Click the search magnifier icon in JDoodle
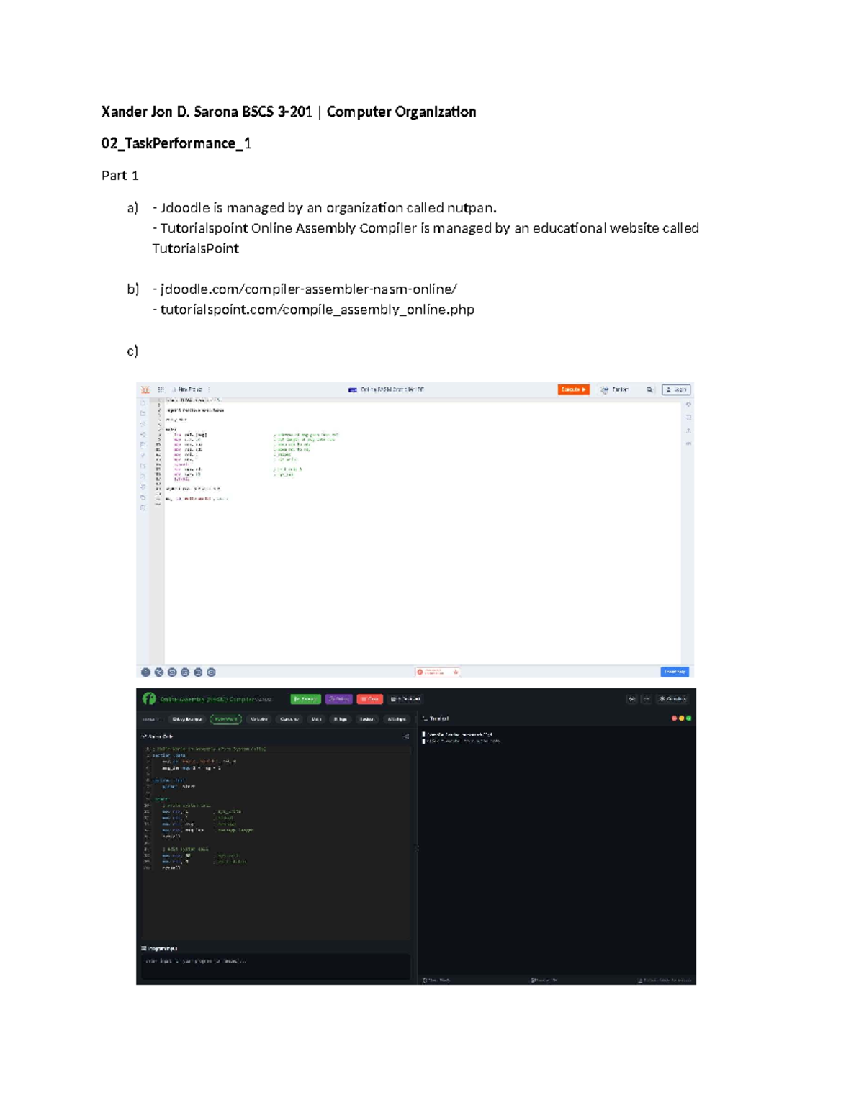Screen dimensions: 864x1118 click(x=649, y=389)
